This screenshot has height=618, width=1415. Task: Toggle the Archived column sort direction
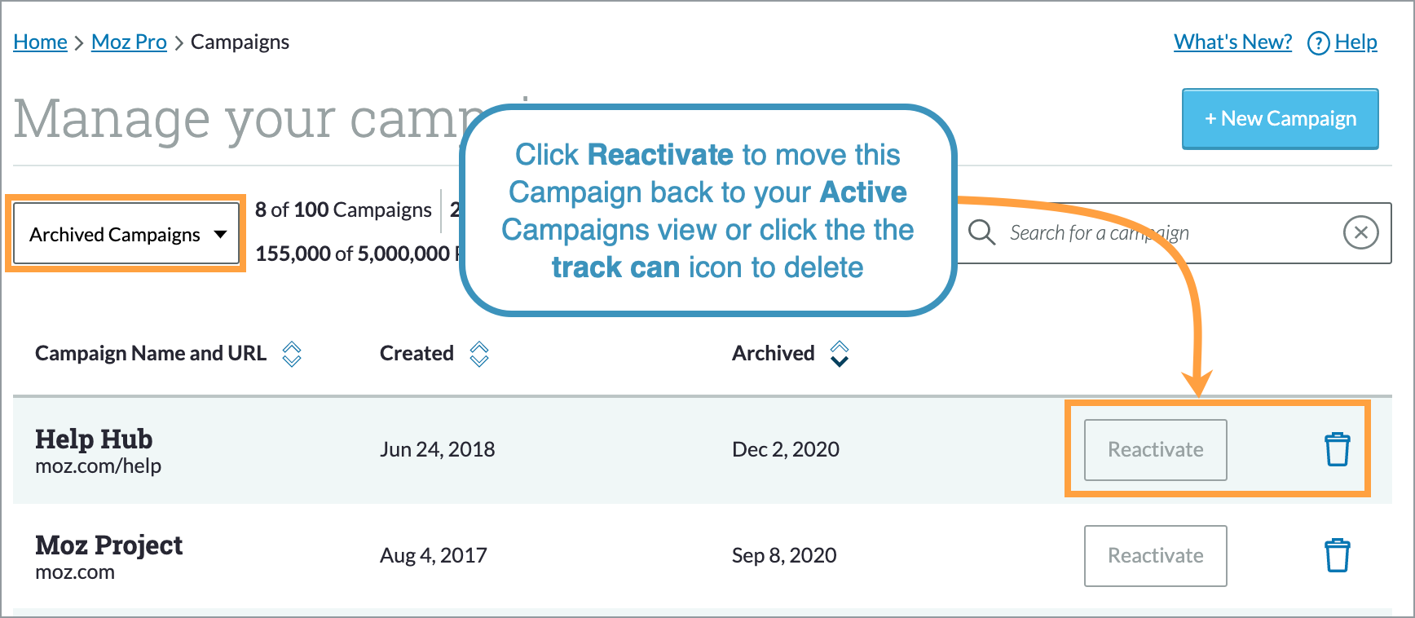pos(840,354)
